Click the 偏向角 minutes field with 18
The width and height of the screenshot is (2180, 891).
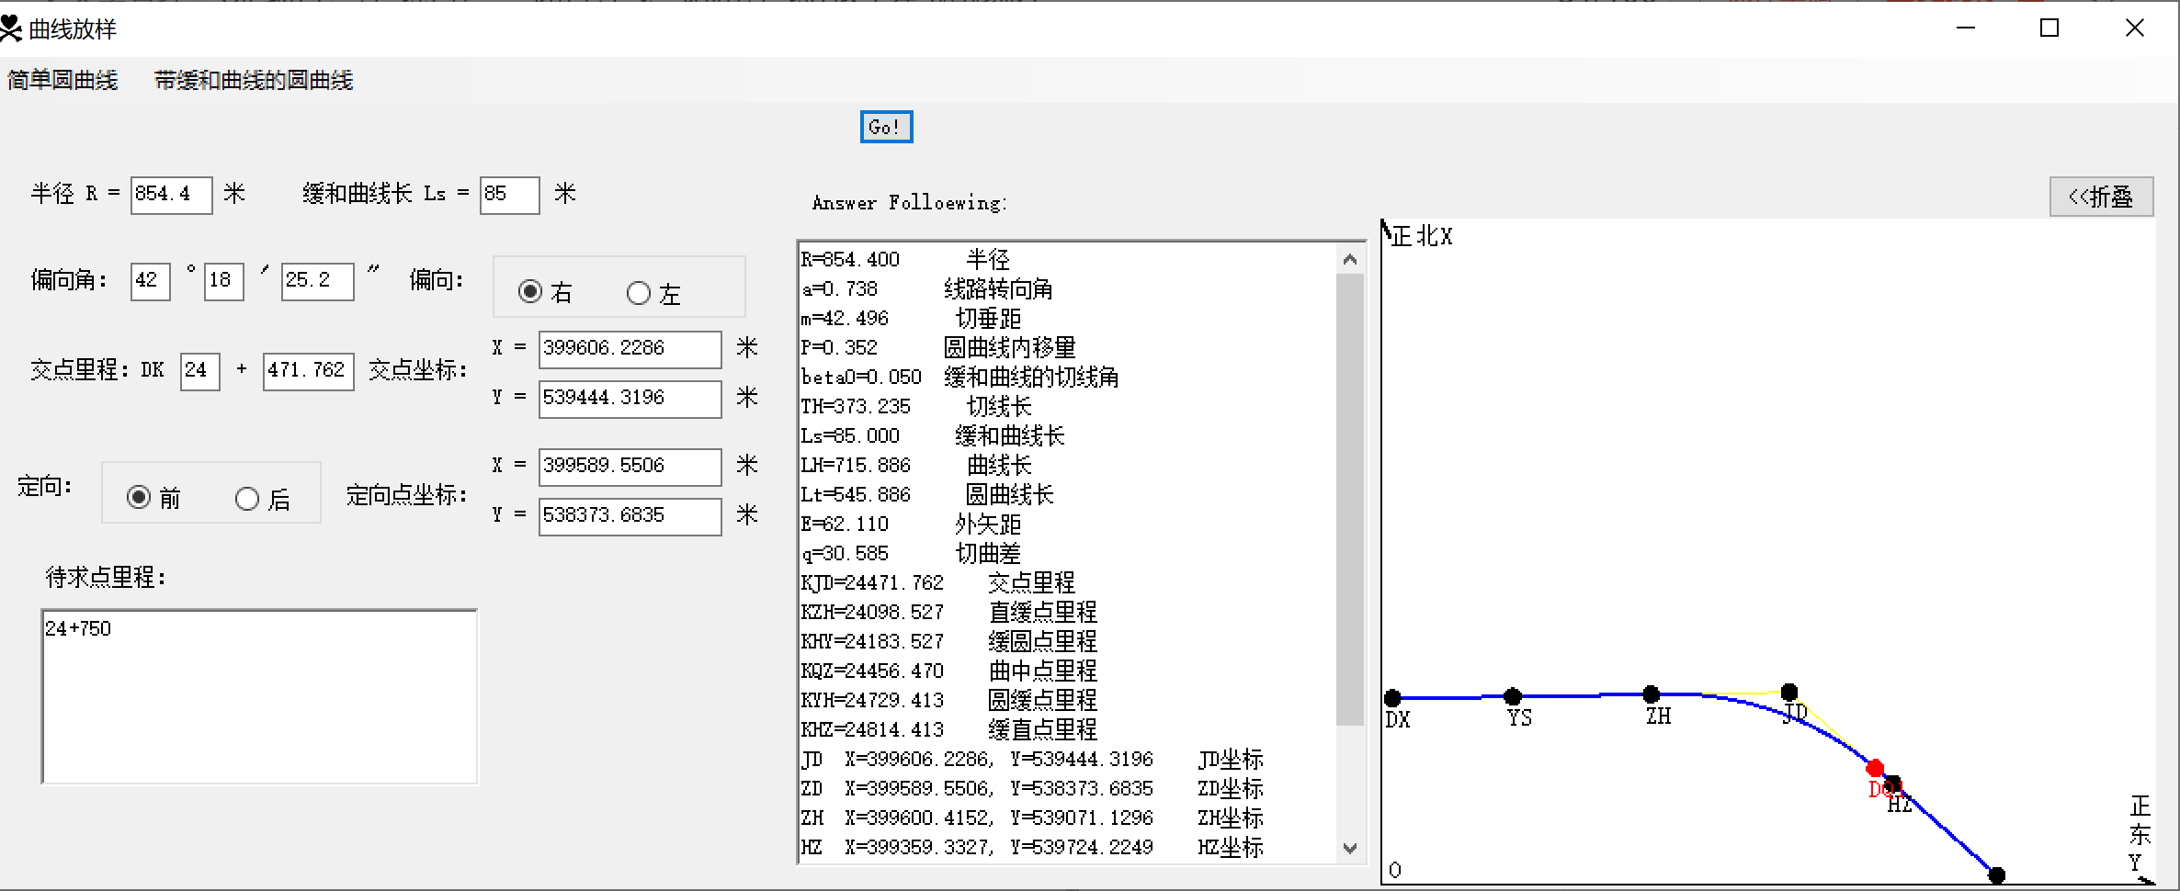[224, 281]
